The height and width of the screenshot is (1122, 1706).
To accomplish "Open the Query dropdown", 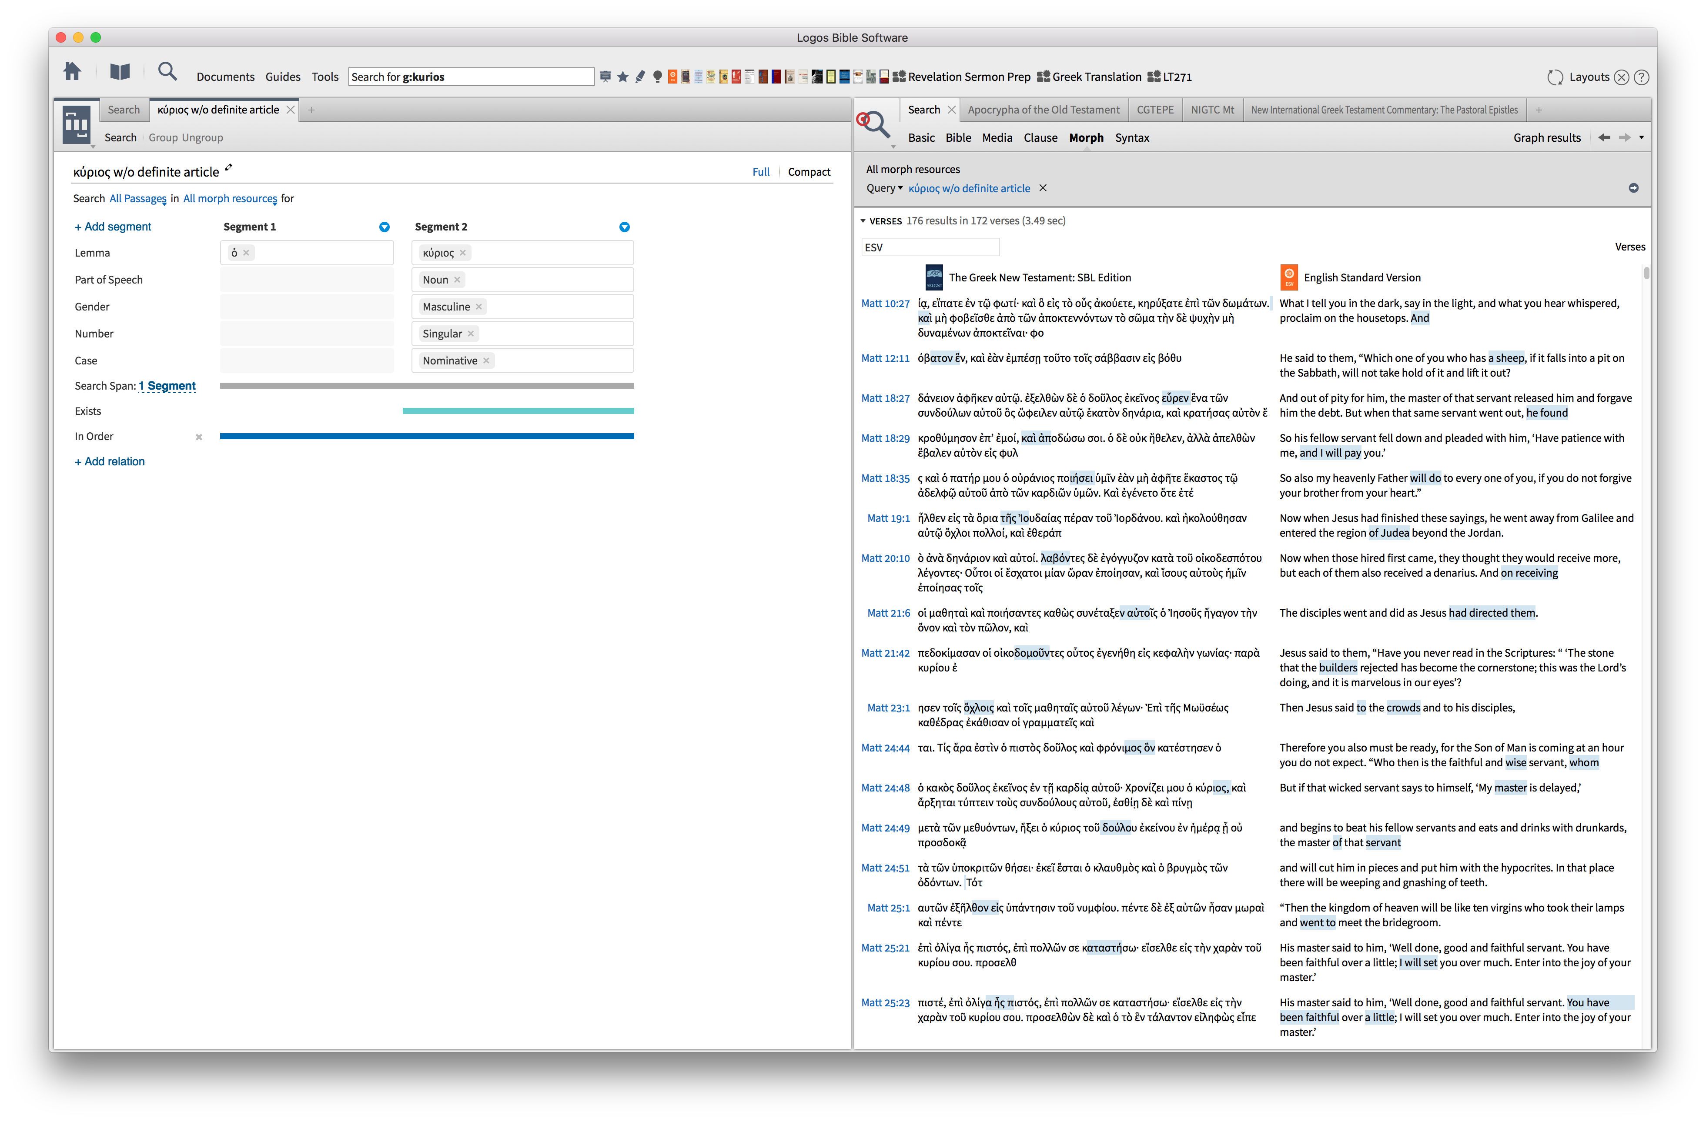I will click(x=884, y=188).
